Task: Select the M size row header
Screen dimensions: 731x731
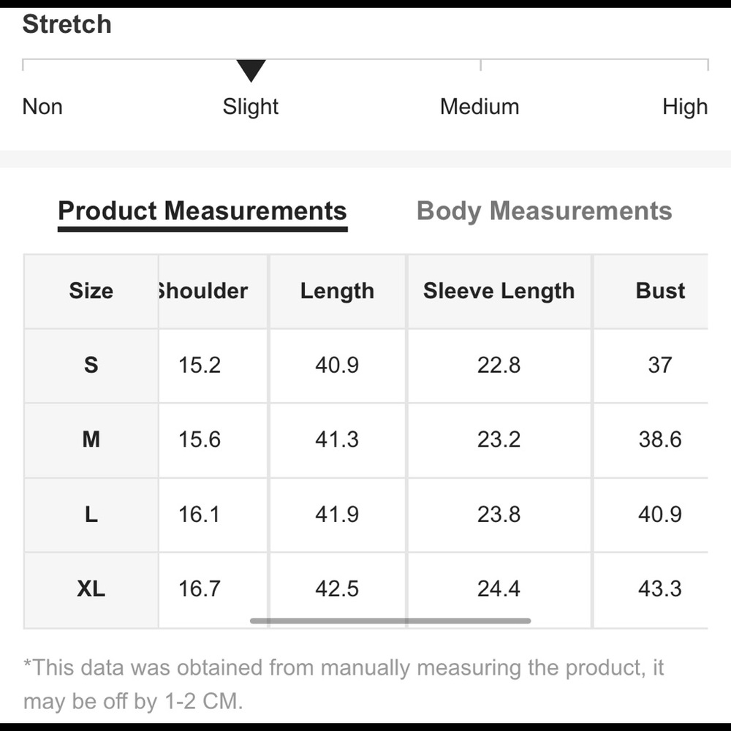Action: [91, 439]
